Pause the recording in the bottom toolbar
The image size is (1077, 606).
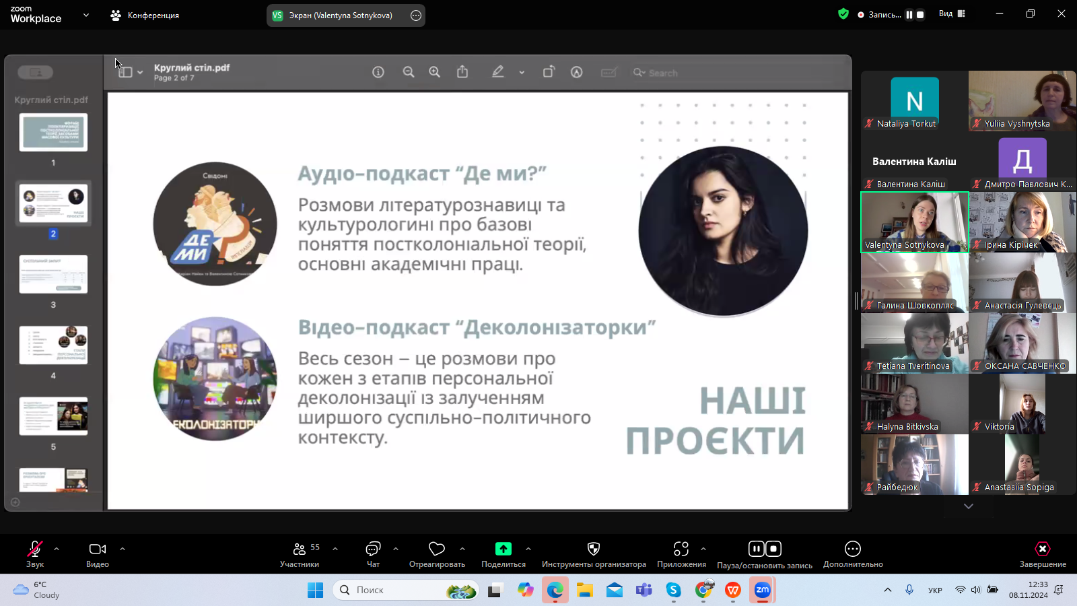[757, 549]
